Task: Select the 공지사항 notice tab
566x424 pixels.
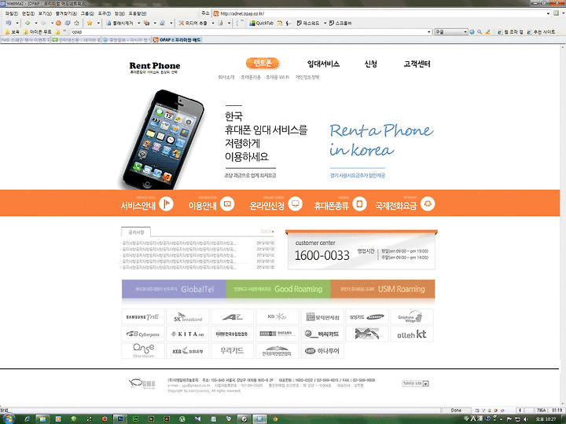Action: [136, 232]
